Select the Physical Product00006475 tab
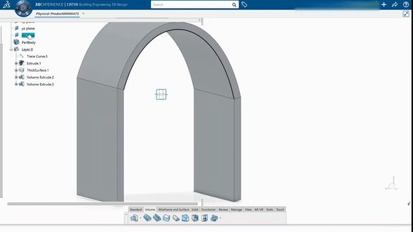Screen dimensions: 413x232 point(57,14)
